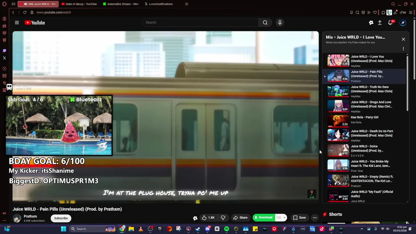The width and height of the screenshot is (416, 234).
Task: Subscribe to Prathxm channel
Action: point(61,218)
